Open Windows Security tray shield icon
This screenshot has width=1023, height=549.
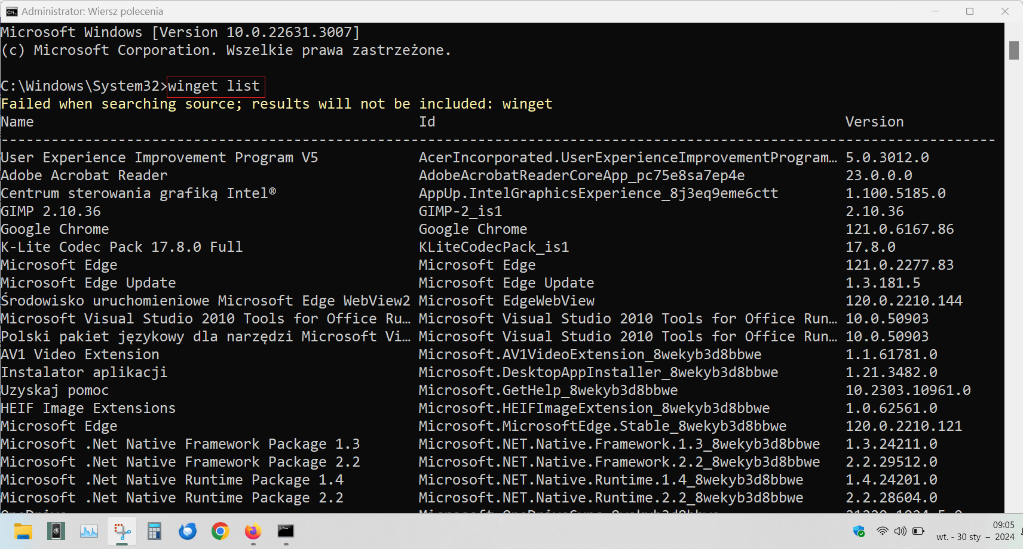click(x=859, y=531)
